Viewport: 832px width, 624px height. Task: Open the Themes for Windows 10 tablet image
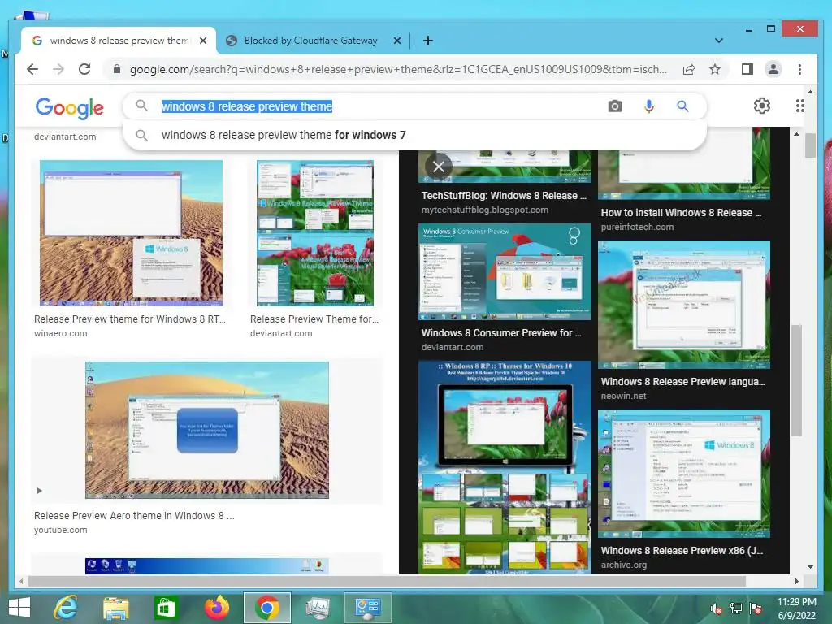(505, 467)
